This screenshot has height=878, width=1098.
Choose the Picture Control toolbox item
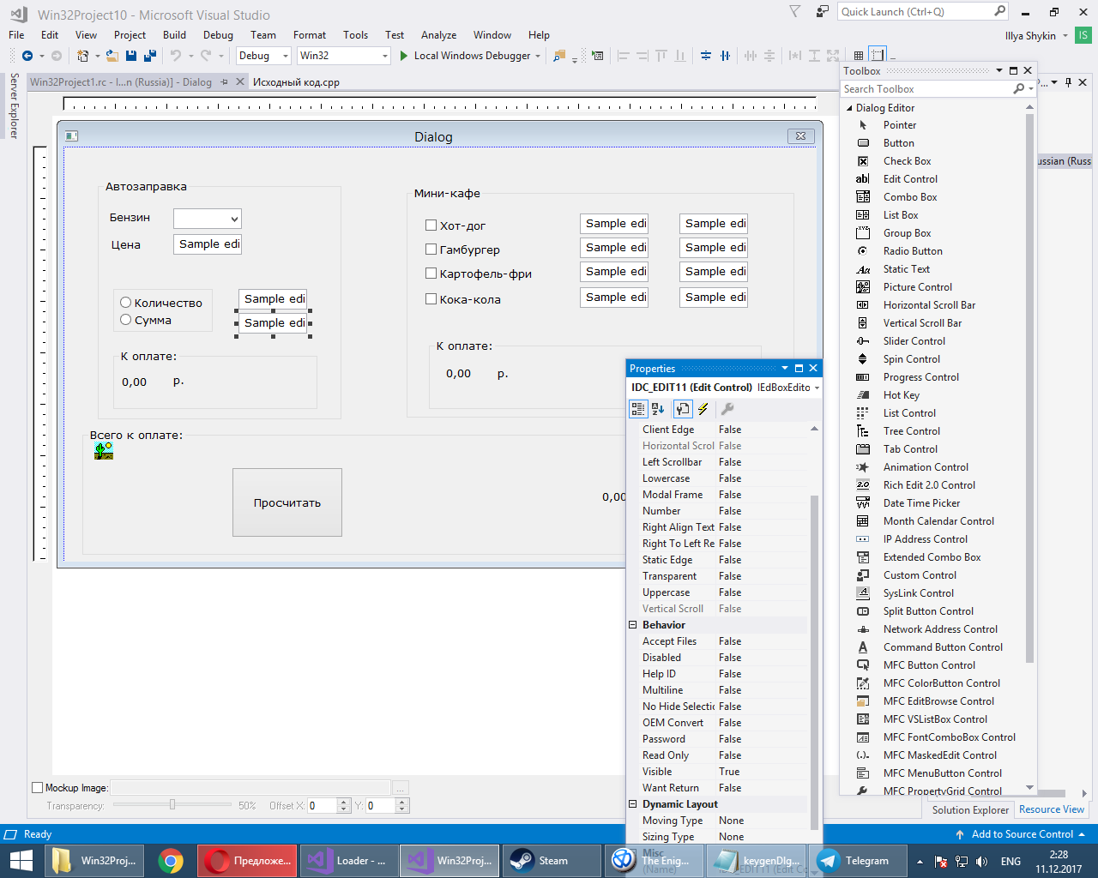(x=917, y=287)
